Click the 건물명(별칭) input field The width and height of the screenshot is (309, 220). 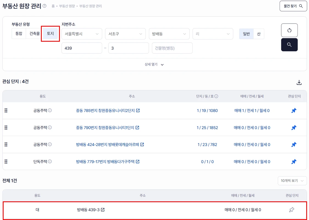[172, 48]
